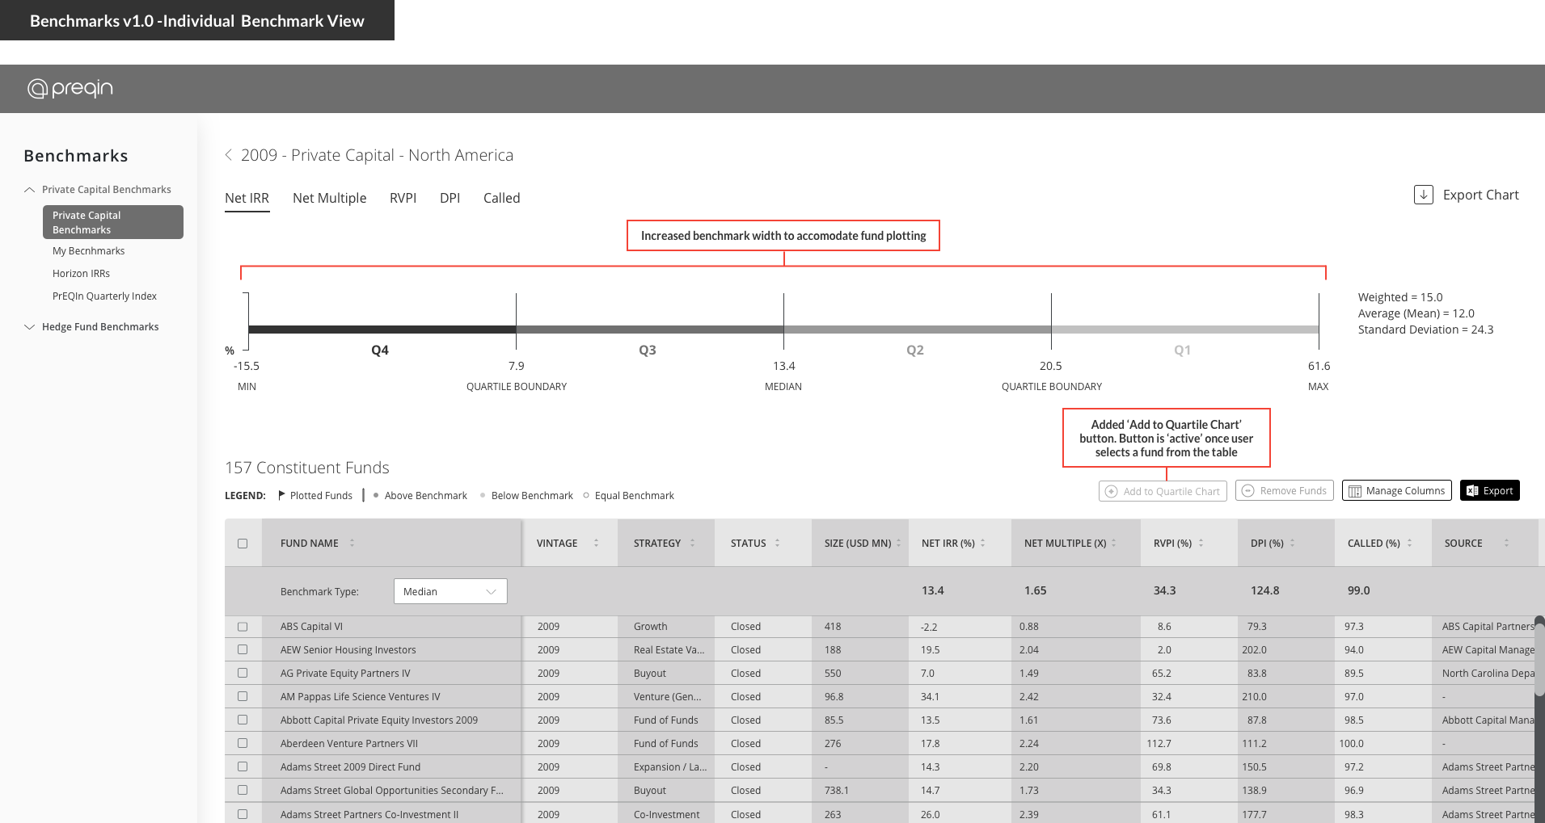Switch to the RVPI tab
This screenshot has width=1545, height=823.
click(403, 198)
